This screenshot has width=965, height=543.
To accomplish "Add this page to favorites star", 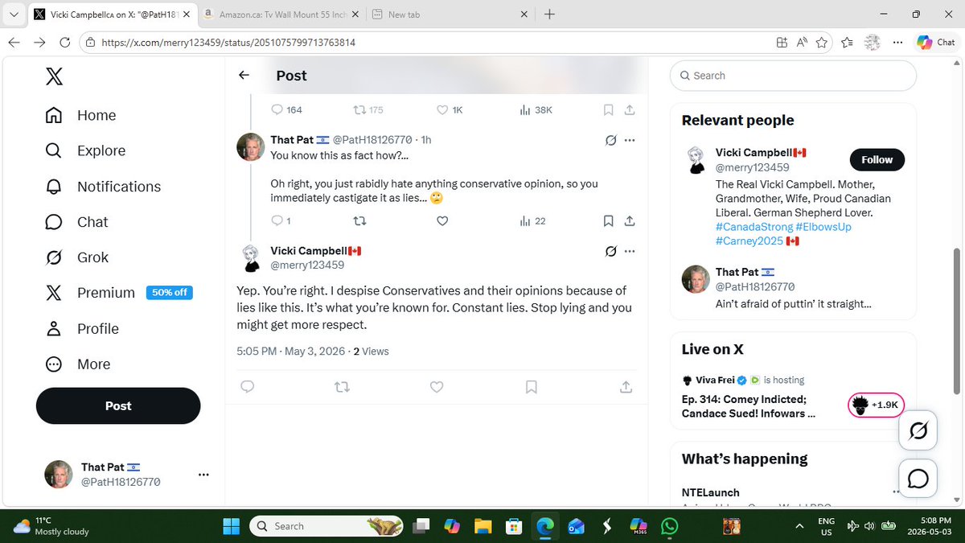I will [823, 43].
